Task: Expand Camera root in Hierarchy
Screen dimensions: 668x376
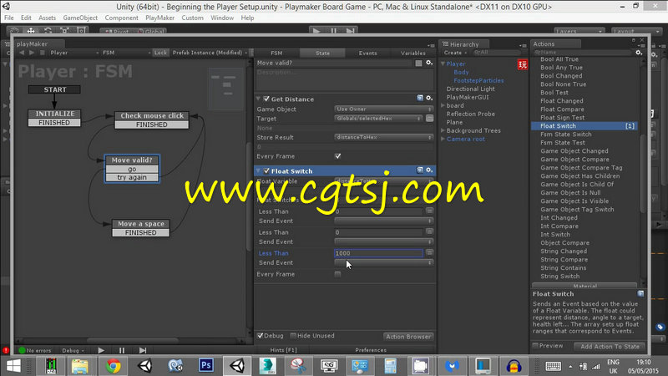Action: pyautogui.click(x=443, y=139)
